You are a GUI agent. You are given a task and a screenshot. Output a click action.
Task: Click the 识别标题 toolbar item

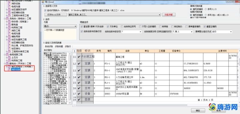(59, 46)
